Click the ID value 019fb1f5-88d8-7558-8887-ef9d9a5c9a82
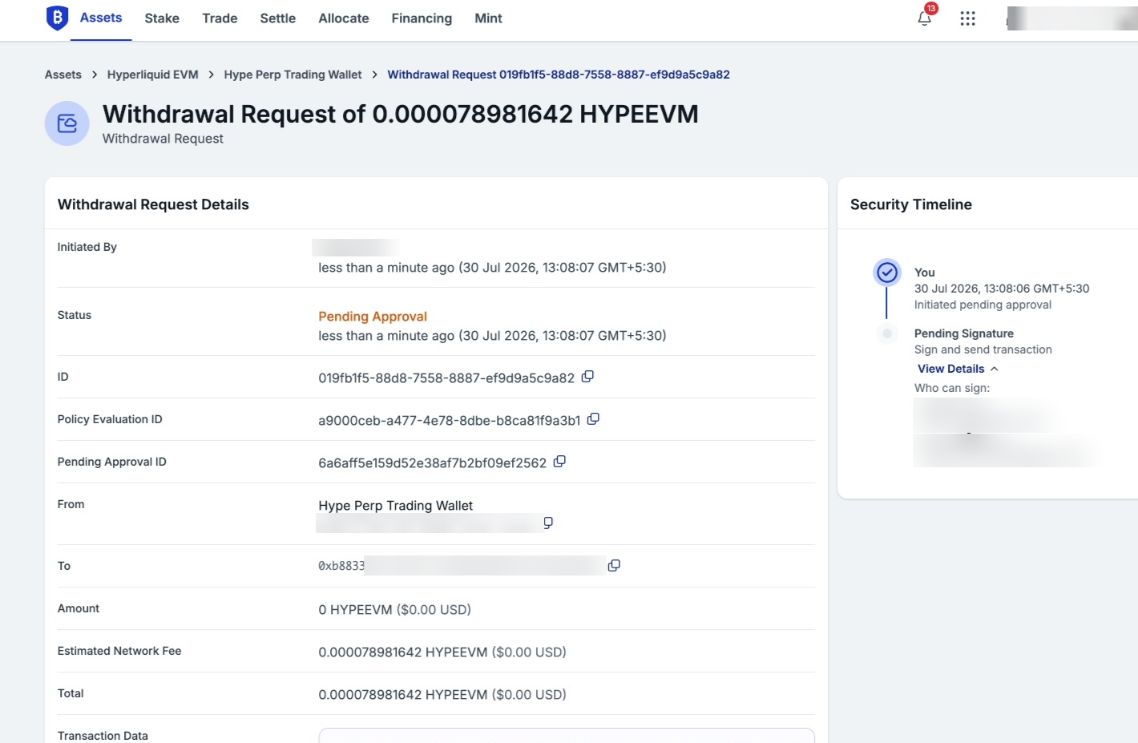 (446, 378)
